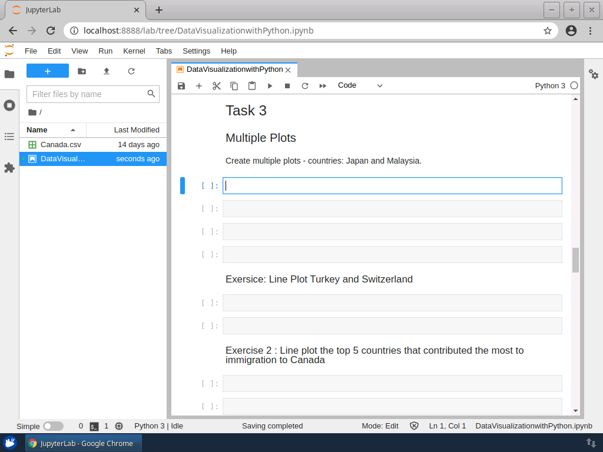Click the active empty code cell under Task 3
Image resolution: width=603 pixels, height=452 pixels.
click(392, 185)
